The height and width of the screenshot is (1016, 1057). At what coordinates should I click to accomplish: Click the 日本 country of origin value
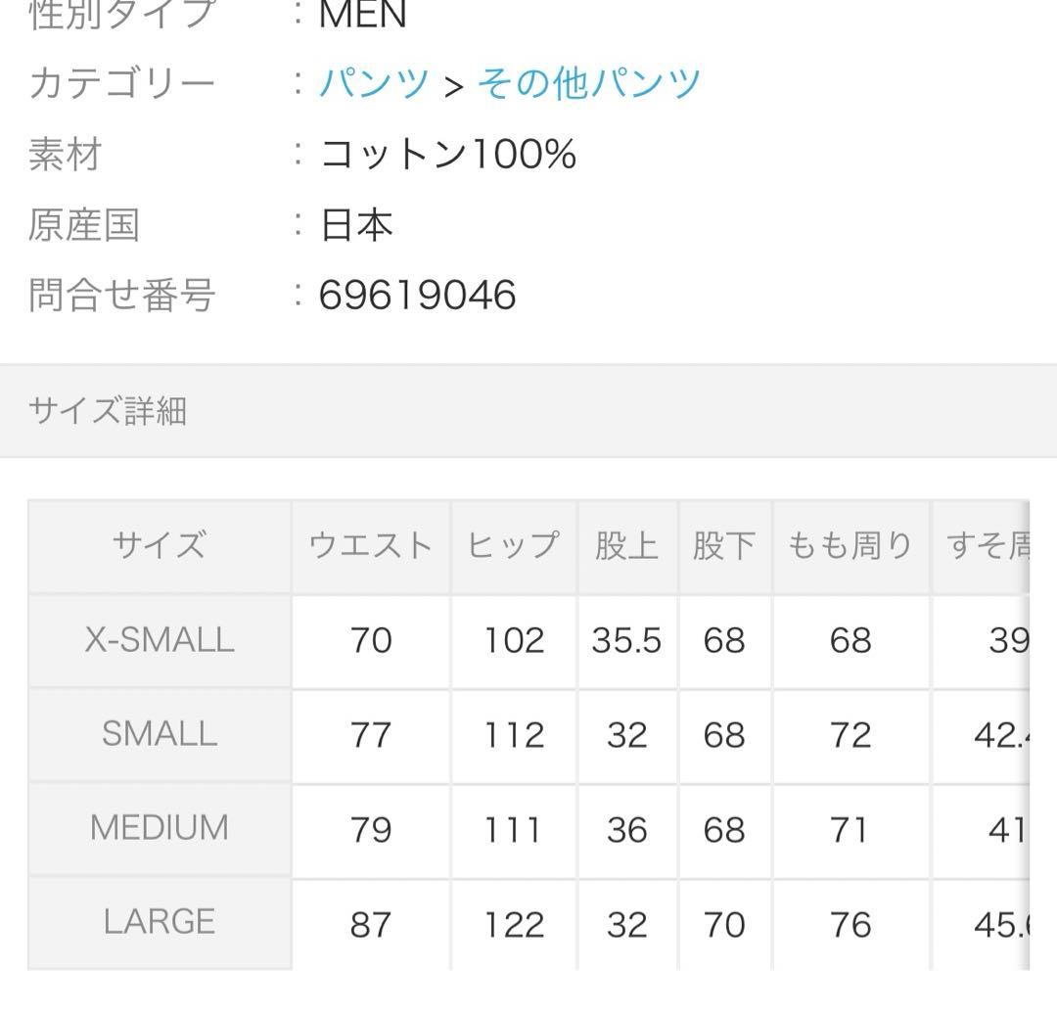pyautogui.click(x=356, y=225)
